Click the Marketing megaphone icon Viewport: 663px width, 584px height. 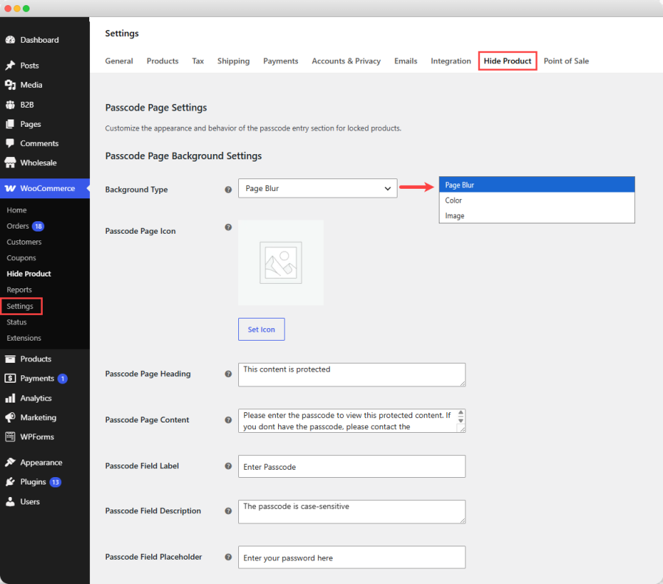tap(10, 417)
